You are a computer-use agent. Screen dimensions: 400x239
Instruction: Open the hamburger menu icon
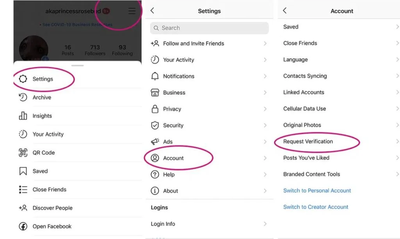132,11
